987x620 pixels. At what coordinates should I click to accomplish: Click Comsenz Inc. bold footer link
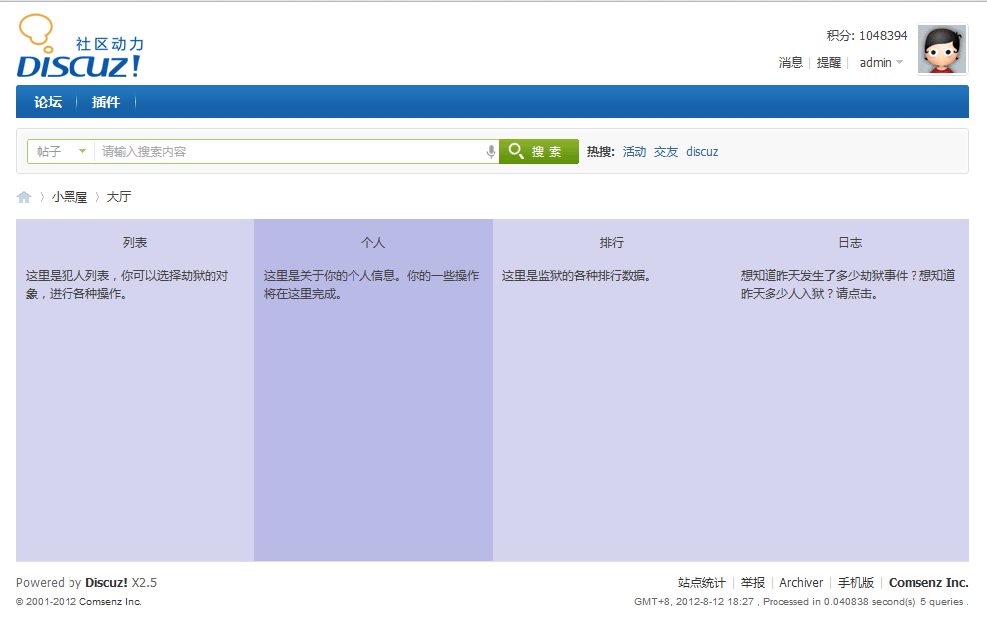(x=928, y=583)
